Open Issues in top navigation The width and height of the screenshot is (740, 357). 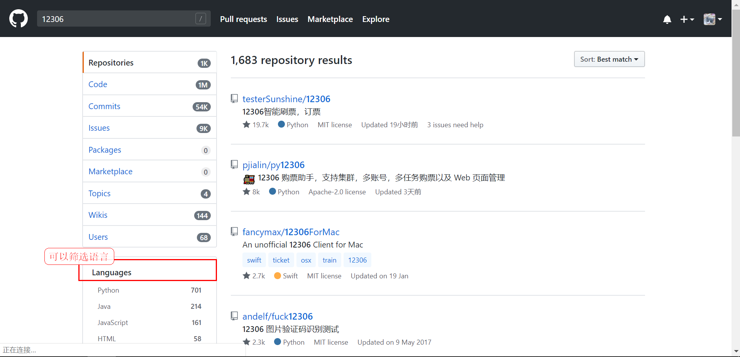pyautogui.click(x=287, y=19)
